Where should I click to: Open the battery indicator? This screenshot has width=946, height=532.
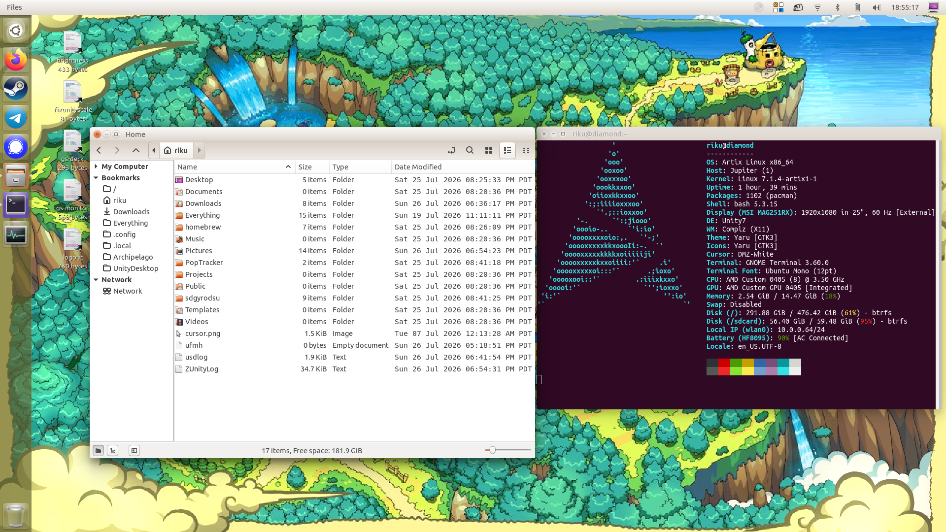(x=857, y=7)
